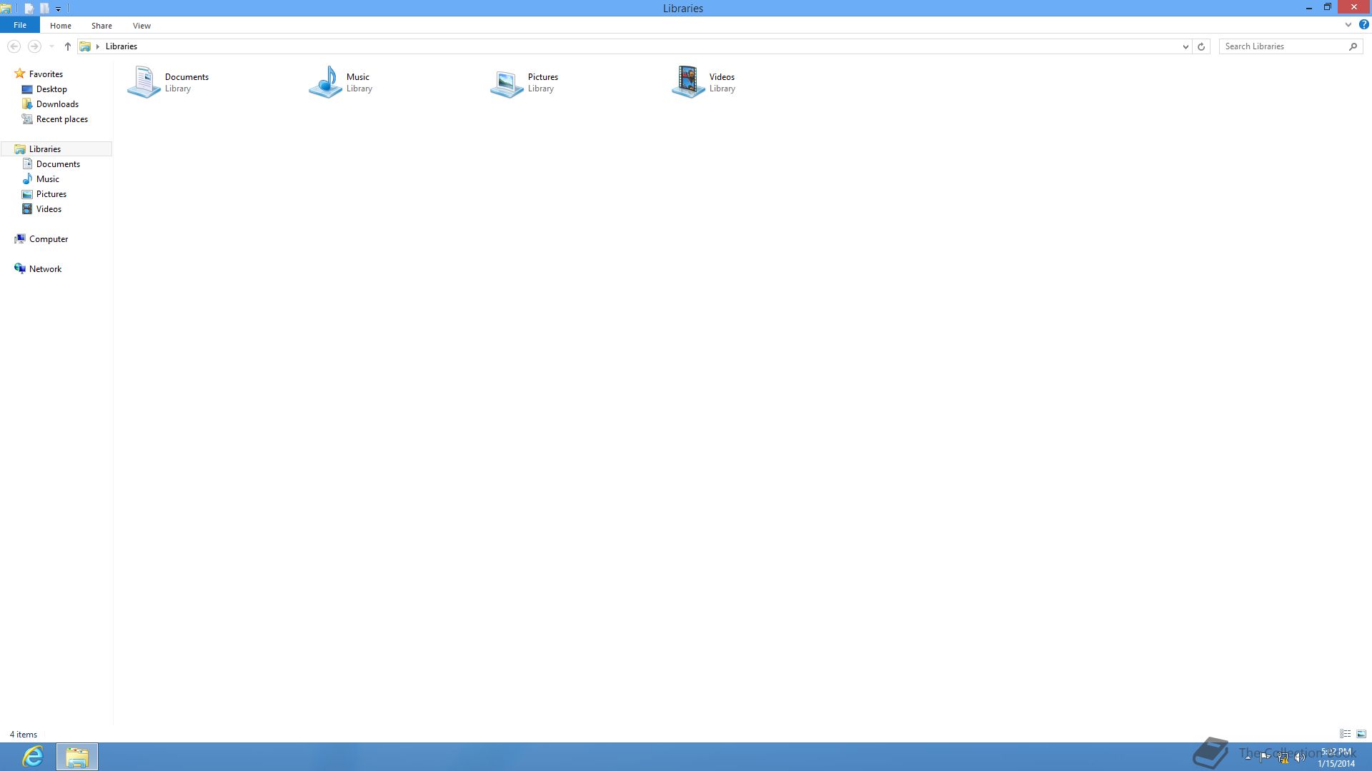Click the Libraries folder icon in address bar
Viewport: 1372px width, 771px height.
coord(85,46)
